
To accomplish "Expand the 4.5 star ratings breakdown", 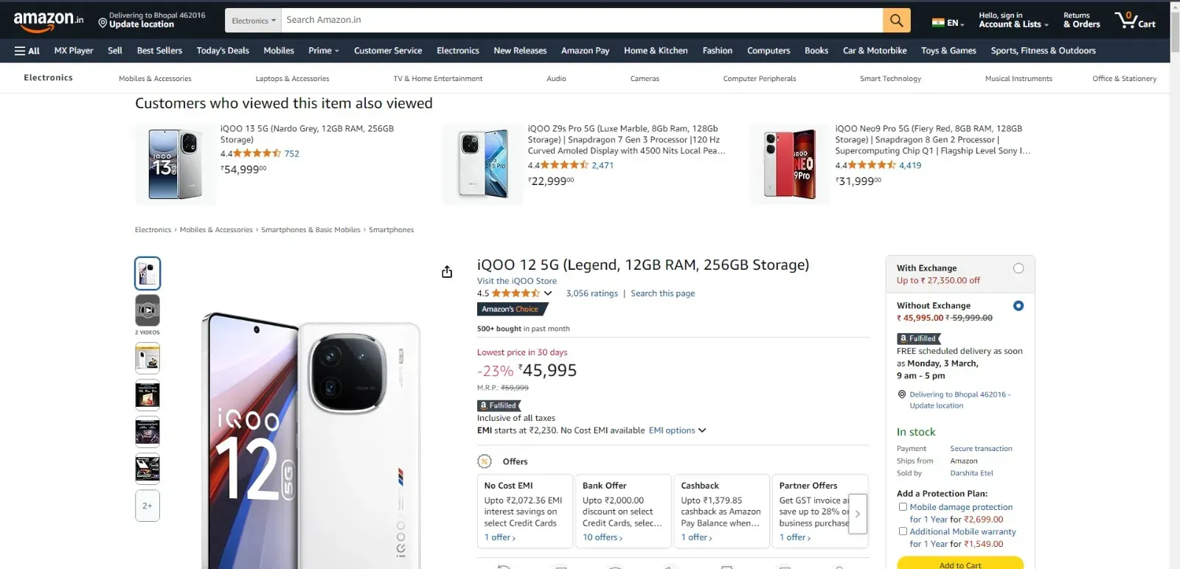I will pyautogui.click(x=548, y=293).
